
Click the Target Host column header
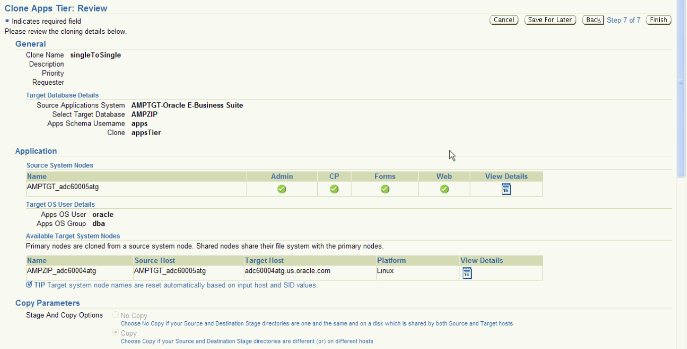pyautogui.click(x=264, y=261)
